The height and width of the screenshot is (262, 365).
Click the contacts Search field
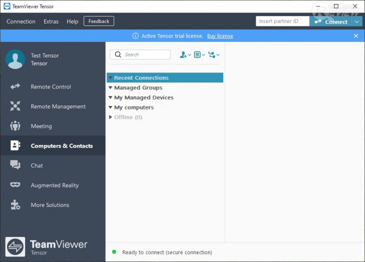click(140, 54)
